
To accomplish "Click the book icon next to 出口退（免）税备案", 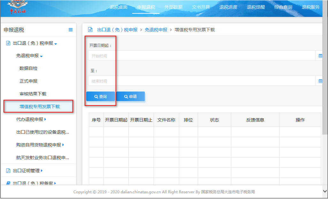I will (8, 183).
